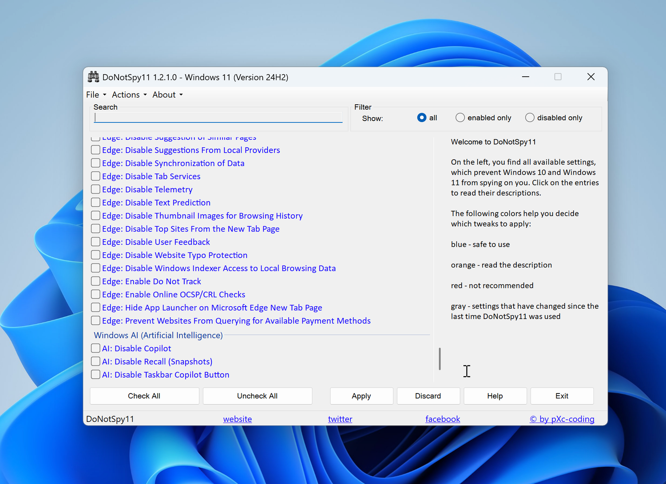Click the DoNotSpy11 binoculars app icon
Screen dimensions: 666x484
tap(93, 77)
